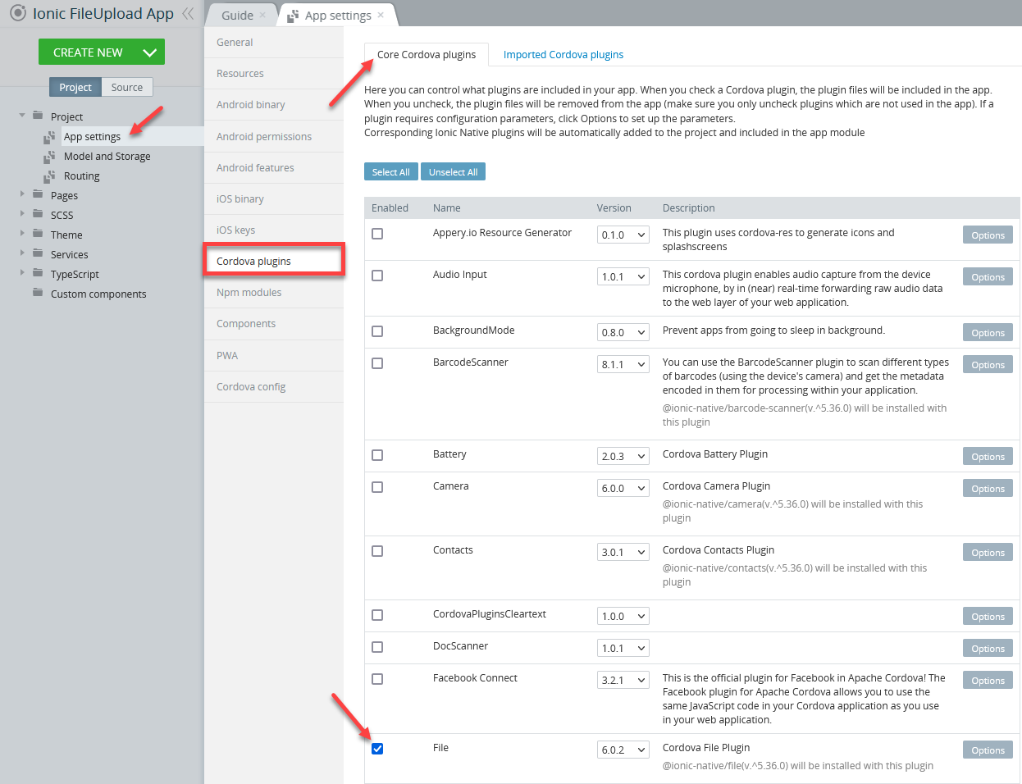Image resolution: width=1022 pixels, height=784 pixels.
Task: Click the Pages folder icon
Action: [x=38, y=194]
